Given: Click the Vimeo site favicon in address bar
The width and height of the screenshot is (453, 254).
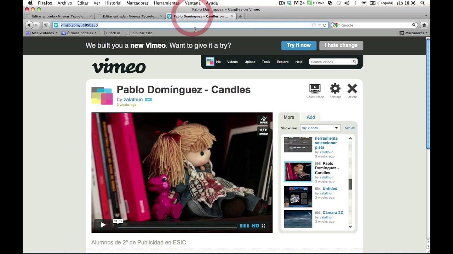Looking at the screenshot, I should 56,25.
